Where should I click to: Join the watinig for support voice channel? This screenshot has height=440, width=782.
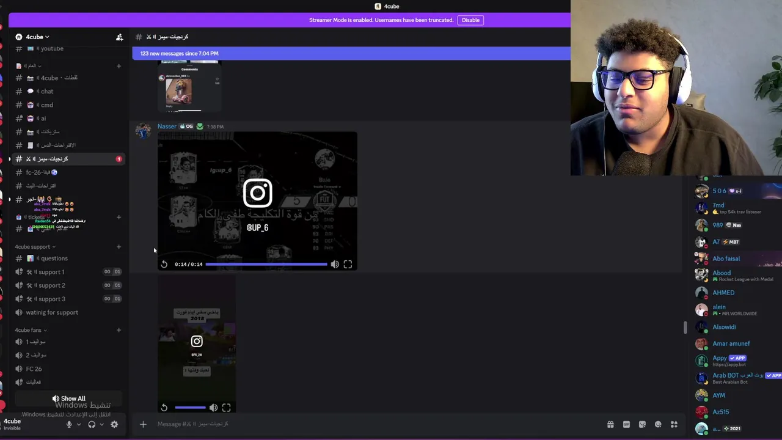52,312
